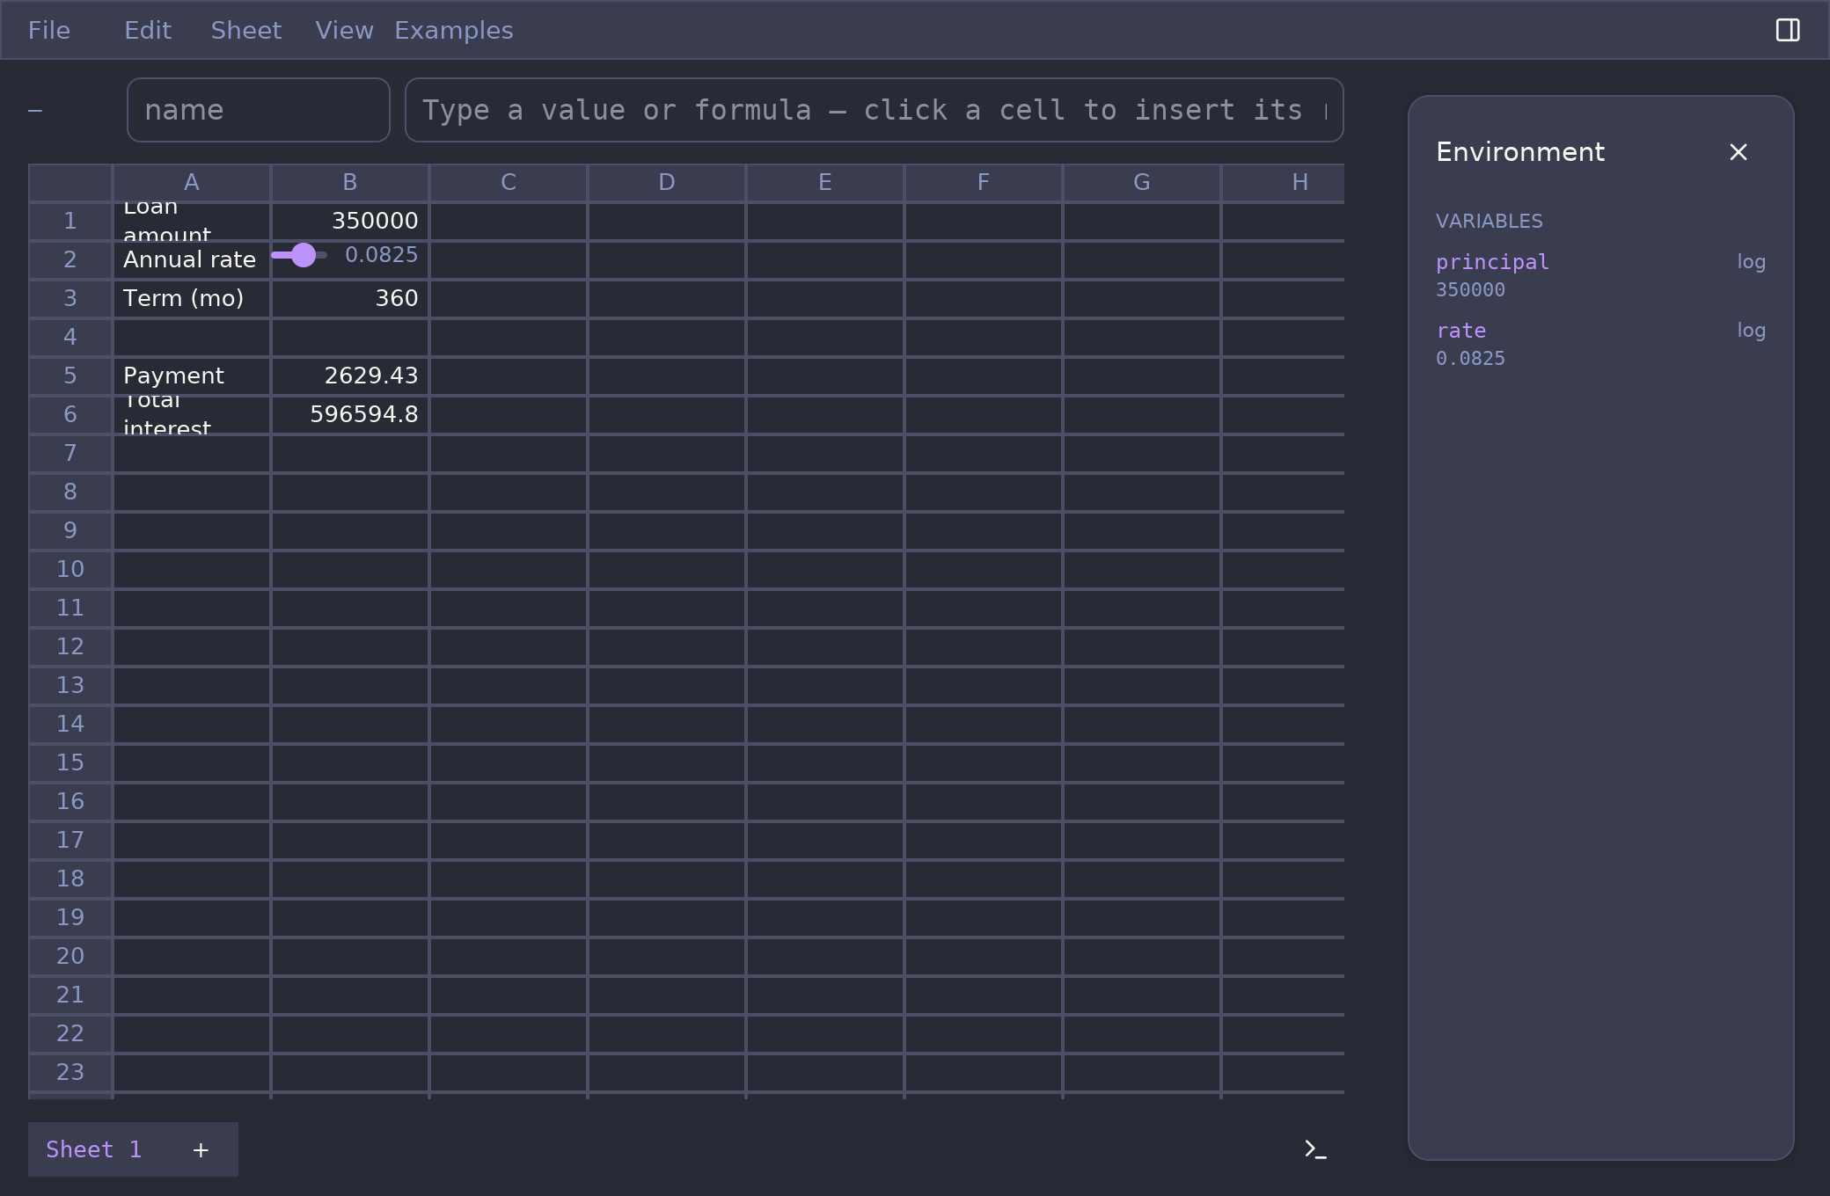Click the 0.0825 value in cell B2
Screen dimensions: 1830x1196
[381, 255]
